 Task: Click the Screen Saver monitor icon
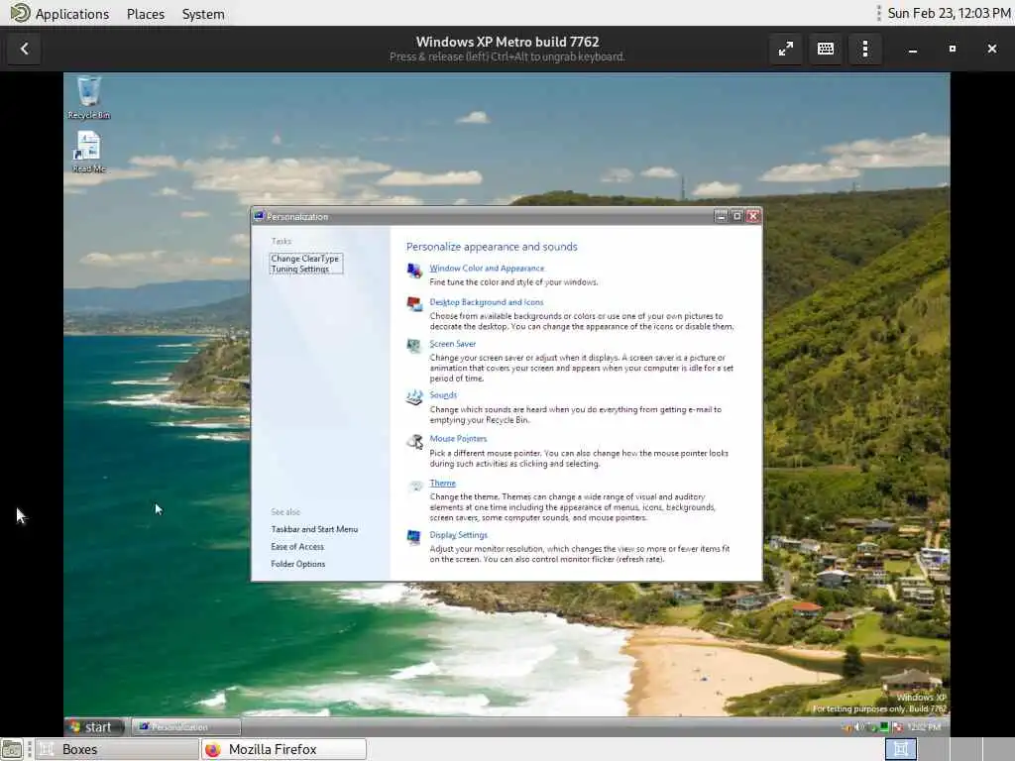tap(414, 346)
